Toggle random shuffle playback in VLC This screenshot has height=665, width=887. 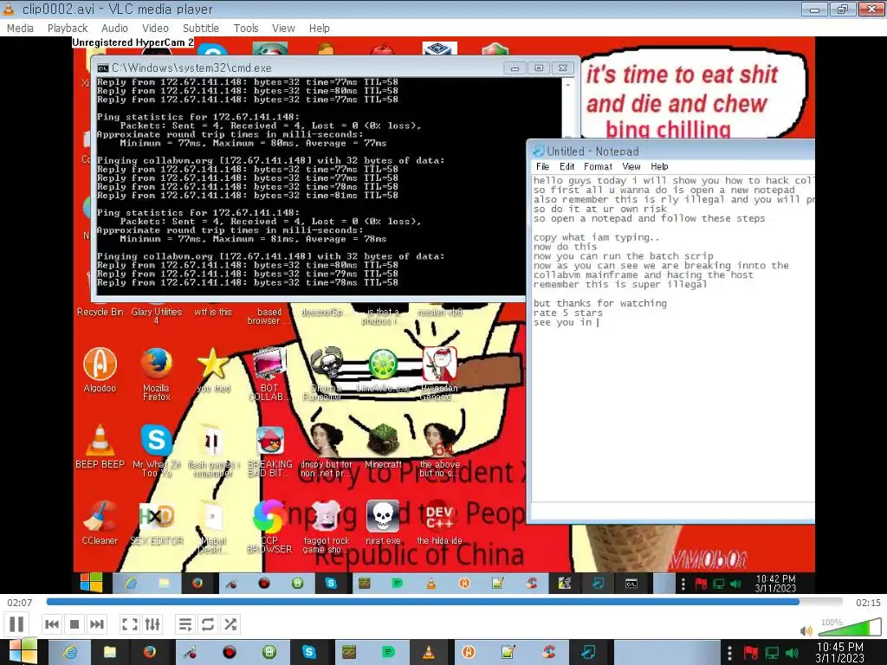click(x=230, y=624)
